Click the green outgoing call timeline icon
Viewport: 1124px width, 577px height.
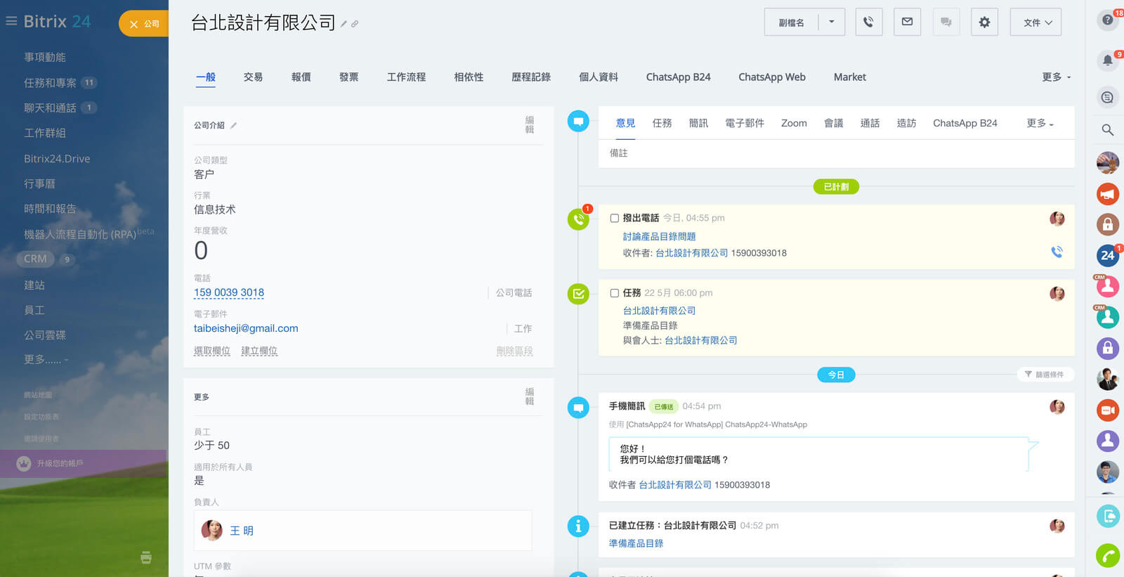pyautogui.click(x=578, y=219)
